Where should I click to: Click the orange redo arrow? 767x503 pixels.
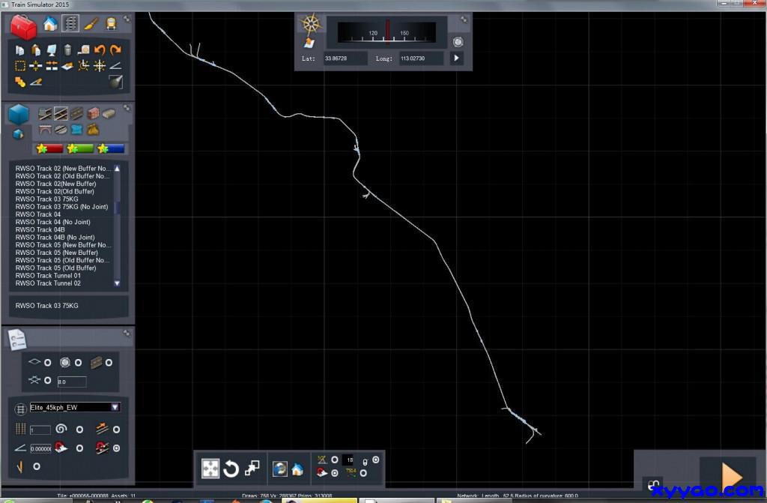pyautogui.click(x=115, y=49)
